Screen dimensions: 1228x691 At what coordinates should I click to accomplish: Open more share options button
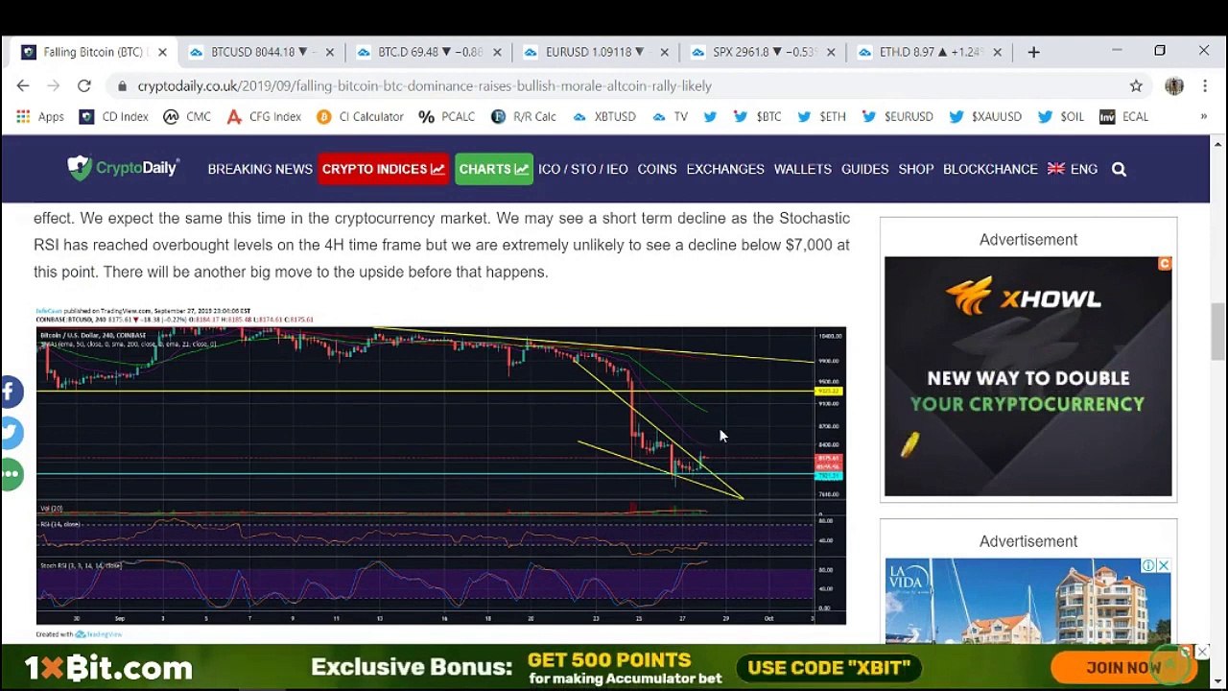pyautogui.click(x=11, y=474)
